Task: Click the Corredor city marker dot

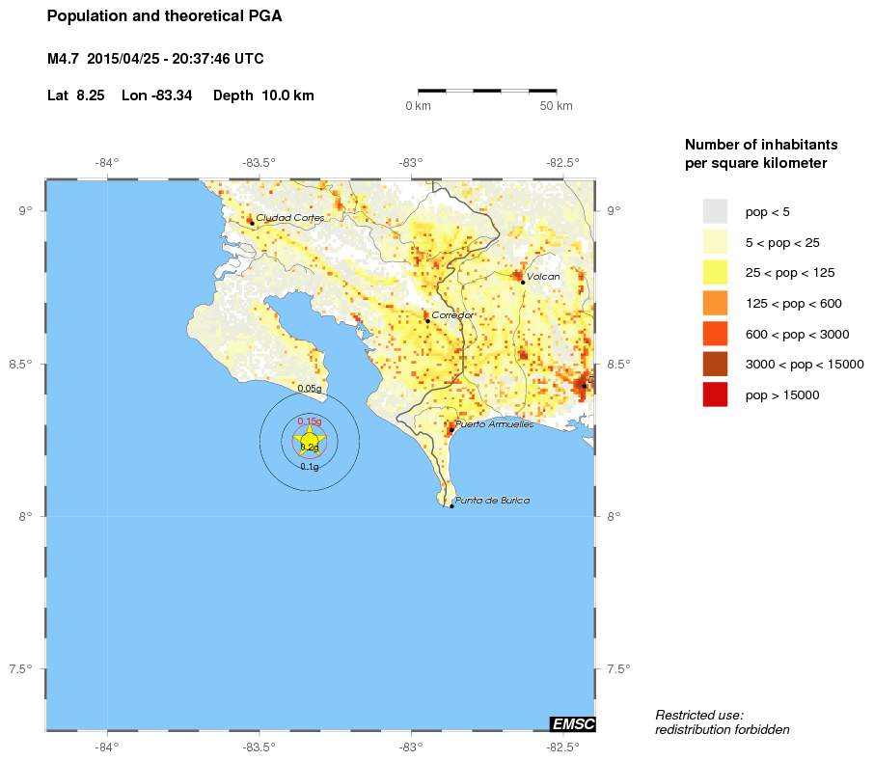Action: point(427,320)
